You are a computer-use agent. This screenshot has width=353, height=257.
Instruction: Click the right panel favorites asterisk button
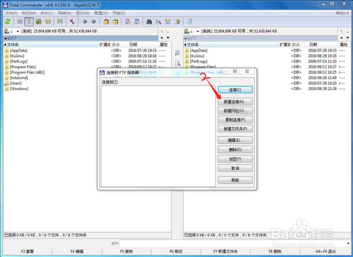342,38
